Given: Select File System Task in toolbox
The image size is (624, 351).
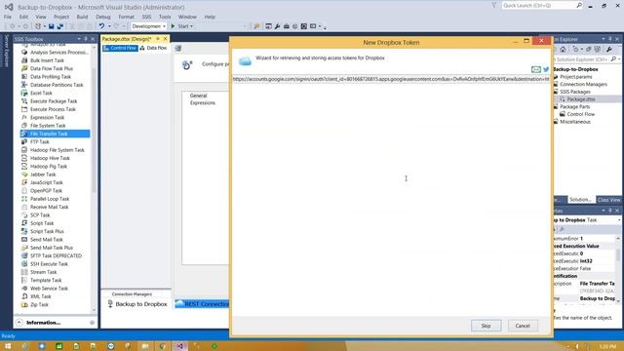Looking at the screenshot, I should [x=48, y=126].
